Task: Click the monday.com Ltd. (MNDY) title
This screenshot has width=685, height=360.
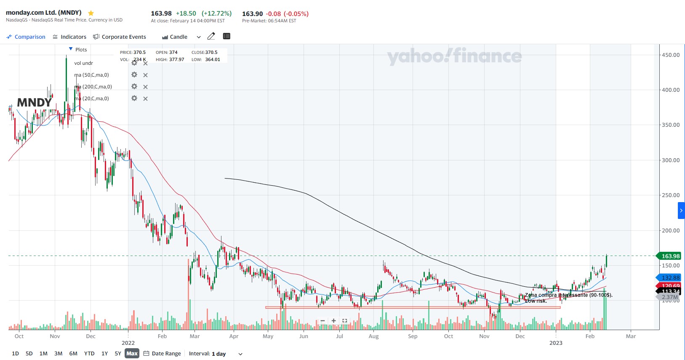Action: click(44, 13)
